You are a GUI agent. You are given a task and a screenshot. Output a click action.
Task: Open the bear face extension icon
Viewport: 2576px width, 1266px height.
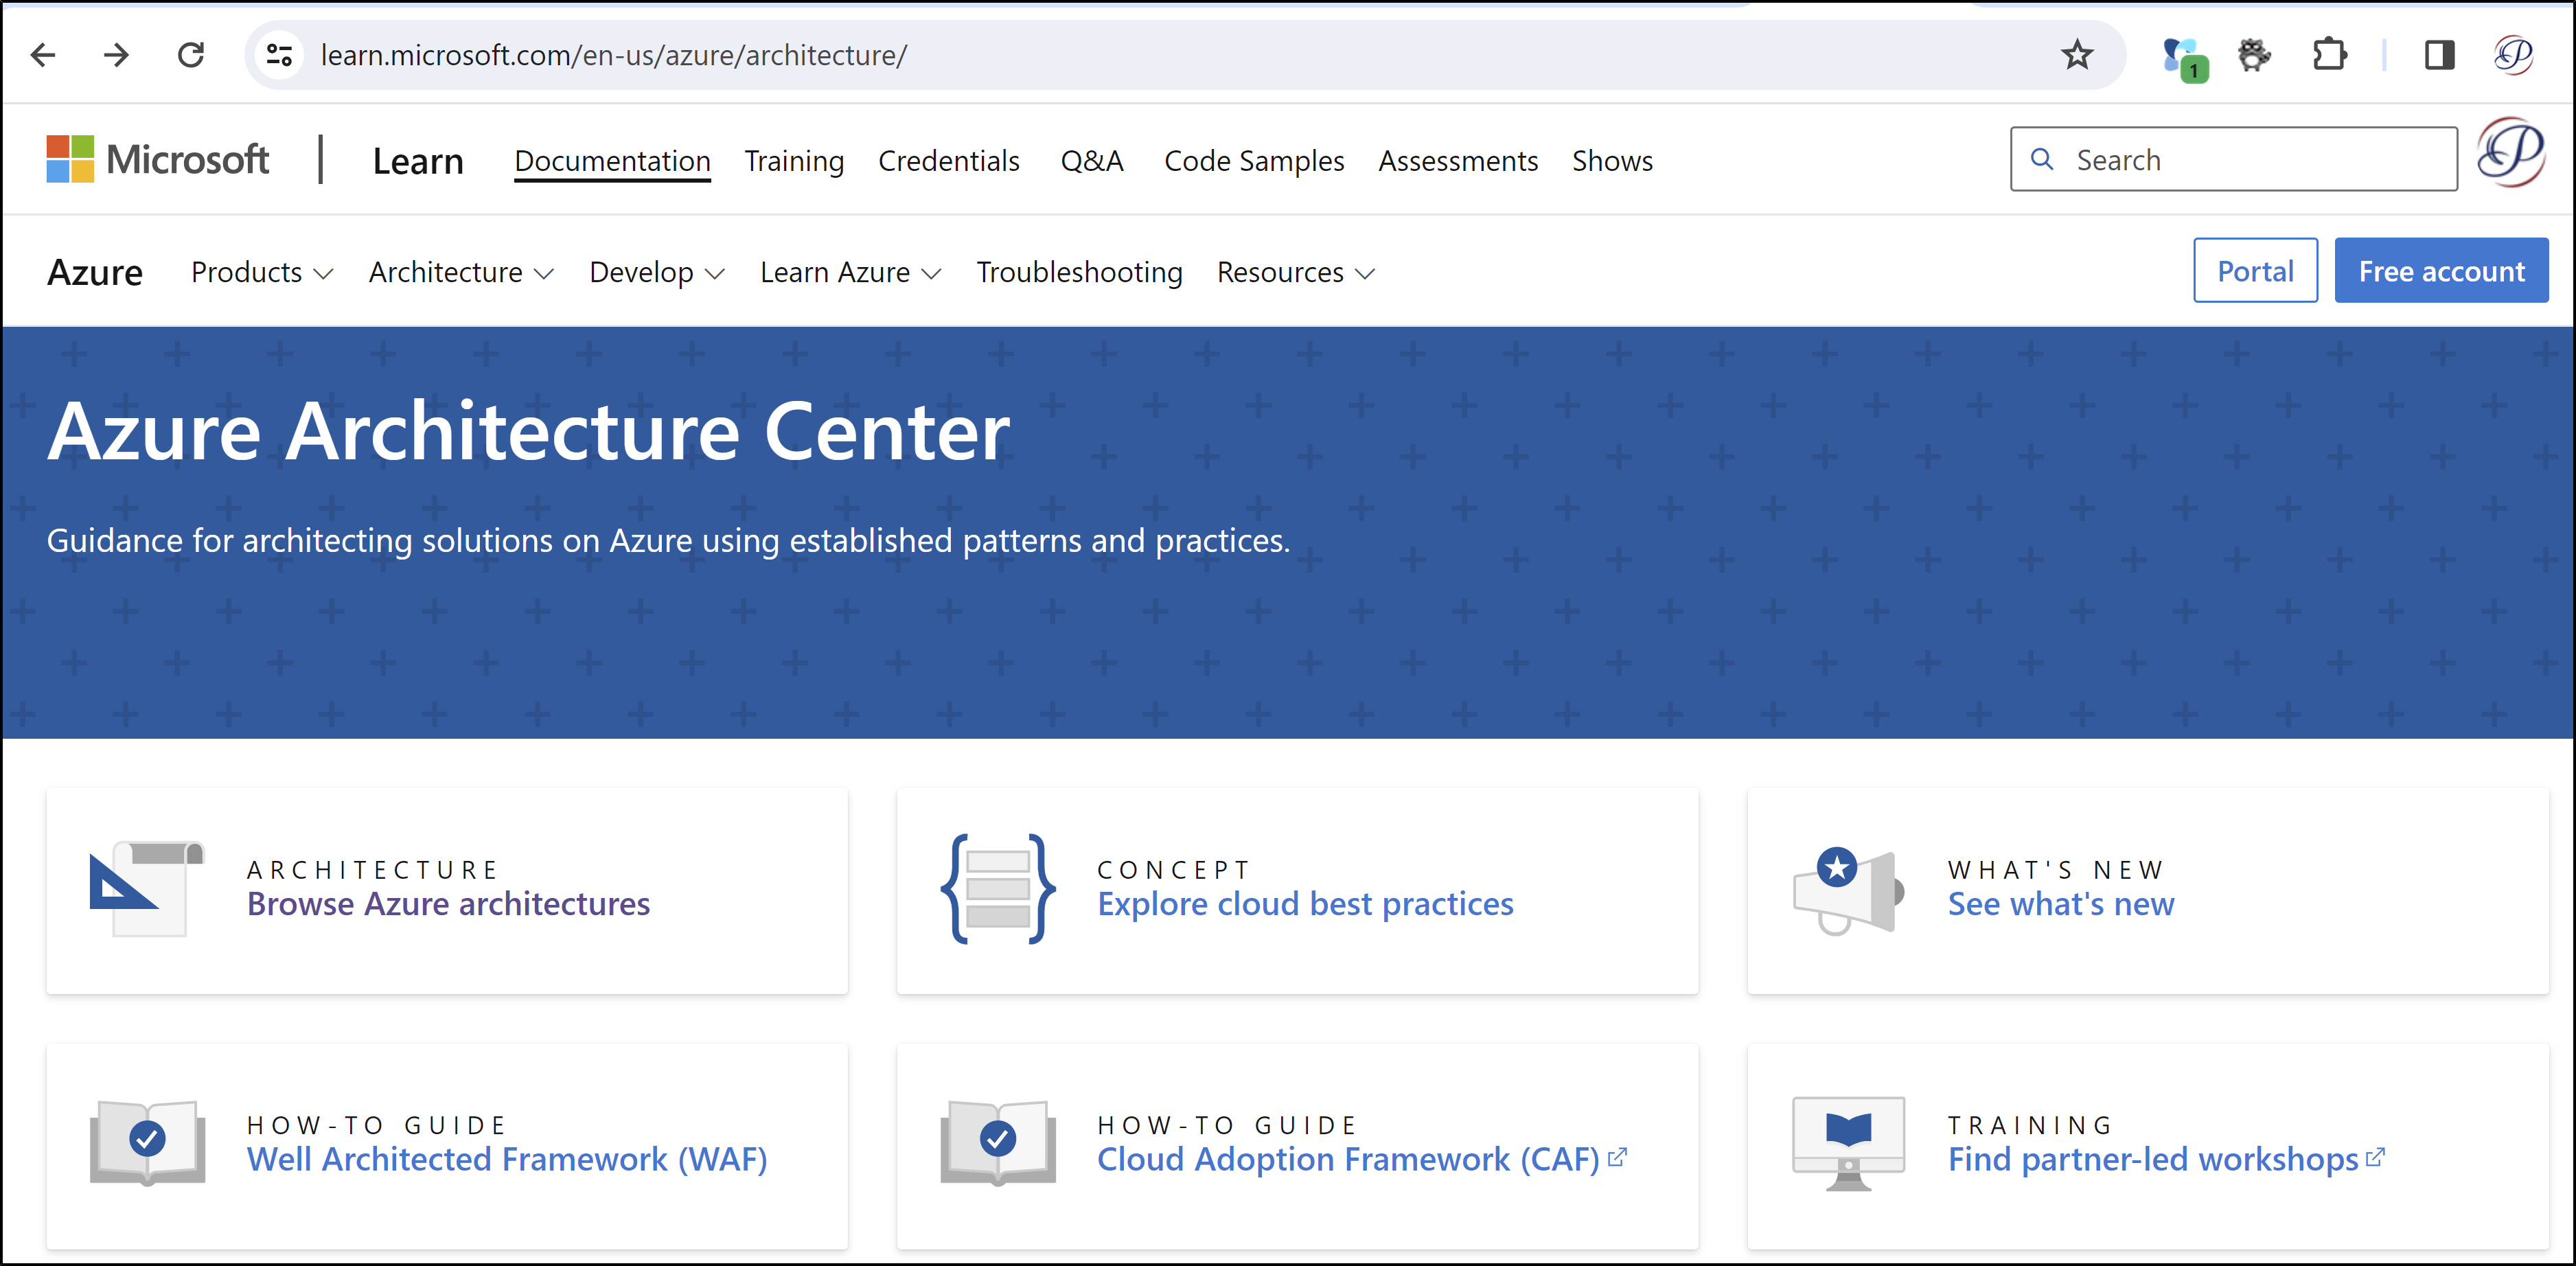(2254, 55)
